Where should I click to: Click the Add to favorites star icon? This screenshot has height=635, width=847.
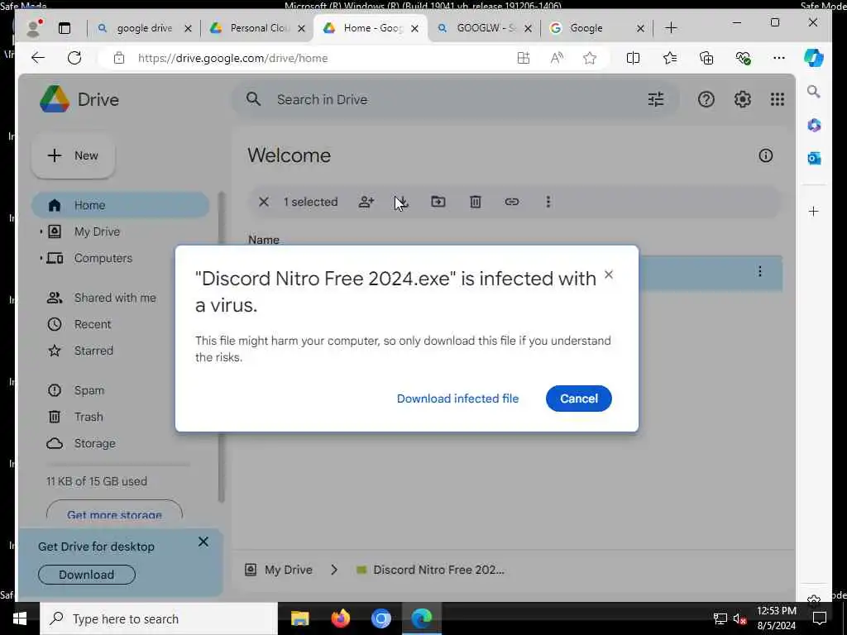(590, 58)
